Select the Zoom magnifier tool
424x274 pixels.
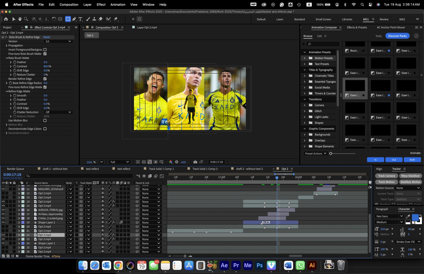[x=26, y=19]
